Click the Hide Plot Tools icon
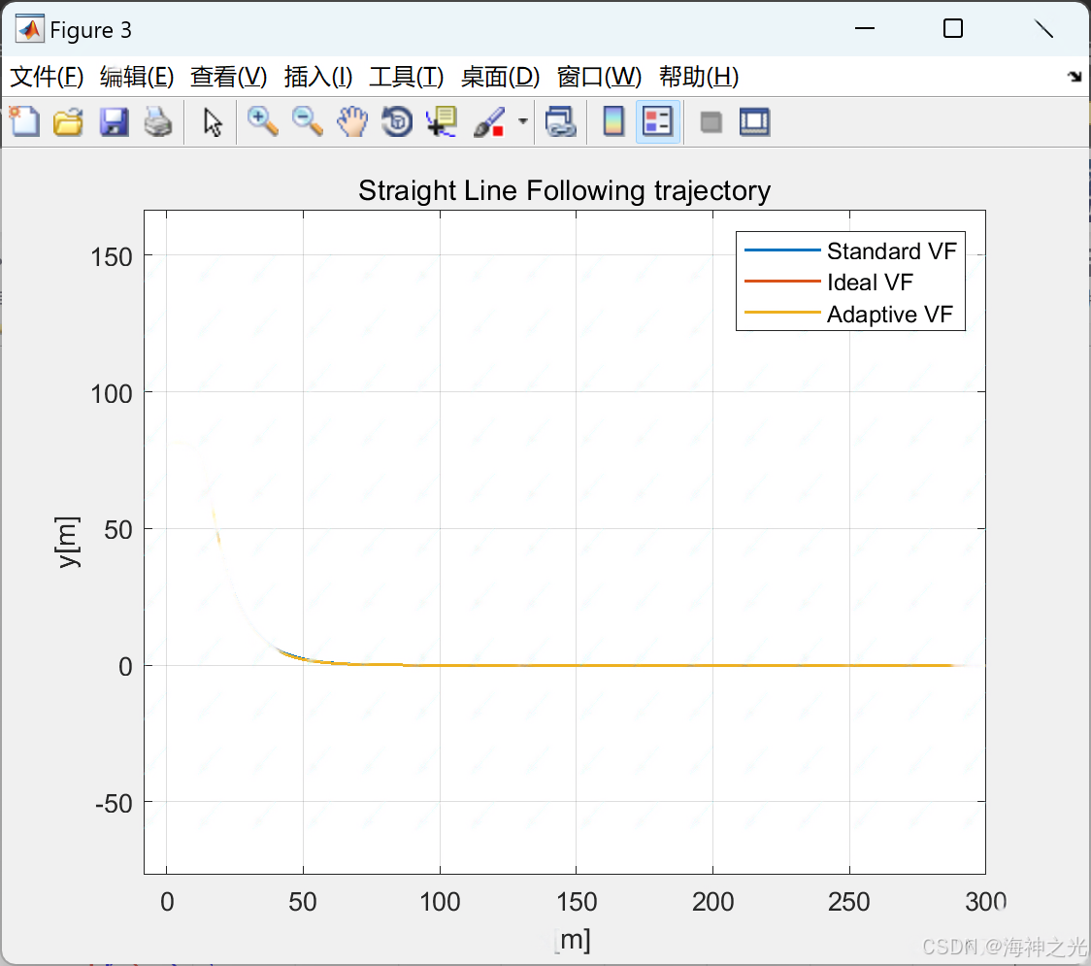Viewport: 1091px width, 966px height. [x=711, y=122]
